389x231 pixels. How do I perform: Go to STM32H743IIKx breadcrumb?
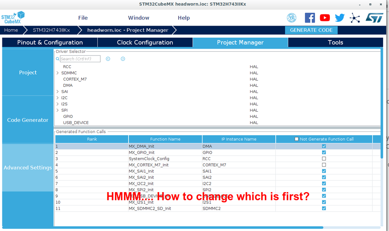pos(51,30)
